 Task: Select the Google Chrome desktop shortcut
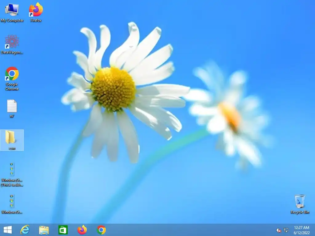12,79
